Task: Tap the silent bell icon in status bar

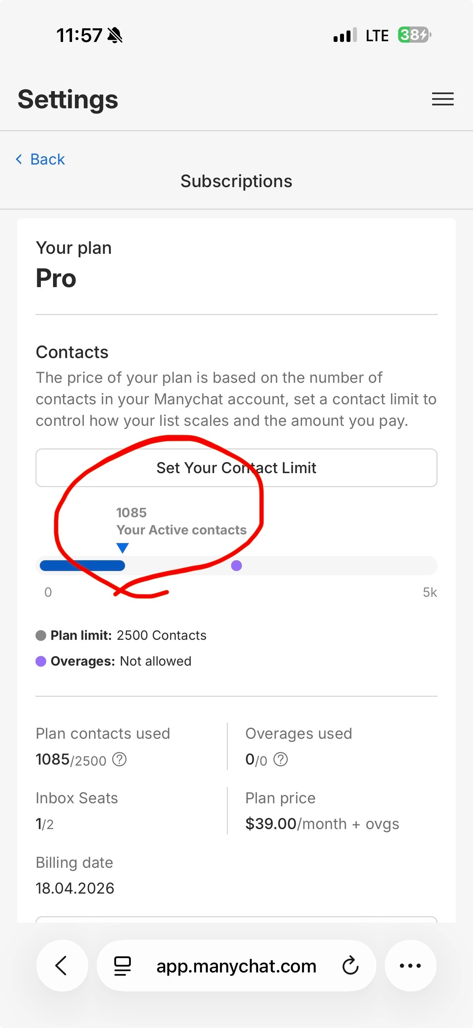Action: click(x=115, y=35)
